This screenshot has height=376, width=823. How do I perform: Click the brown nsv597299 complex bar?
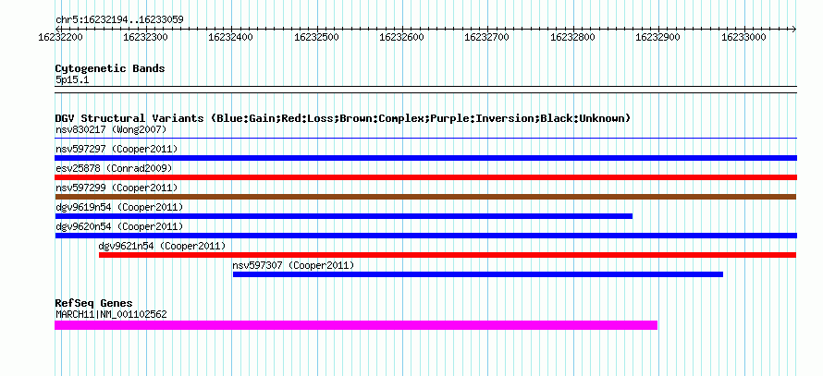click(x=425, y=197)
